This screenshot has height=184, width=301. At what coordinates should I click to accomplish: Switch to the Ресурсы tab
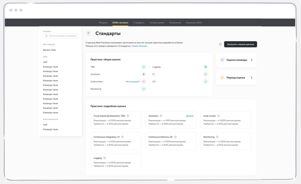pyautogui.click(x=103, y=22)
